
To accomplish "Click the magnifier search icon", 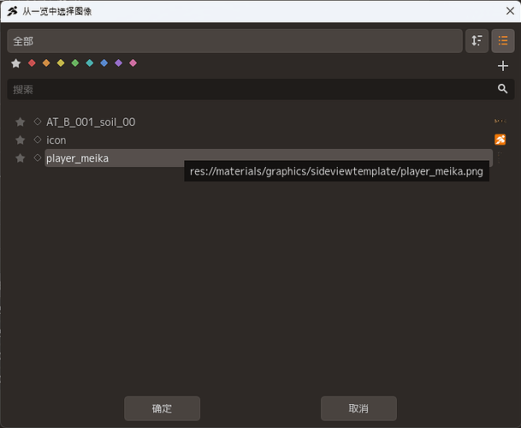I will point(502,89).
